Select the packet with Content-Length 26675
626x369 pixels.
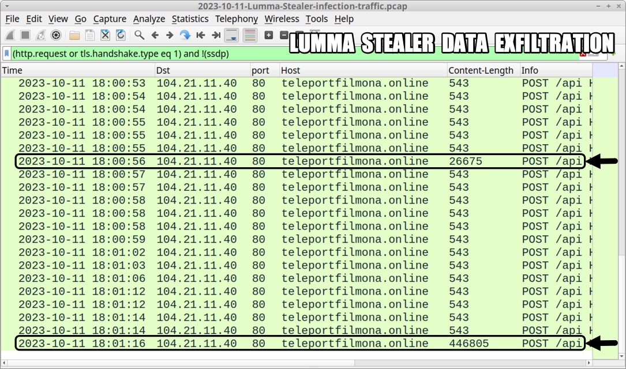297,161
